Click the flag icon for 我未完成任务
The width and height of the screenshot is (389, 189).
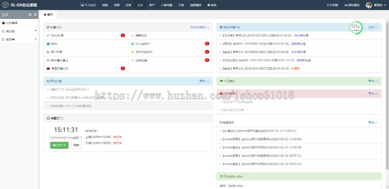coord(133,52)
